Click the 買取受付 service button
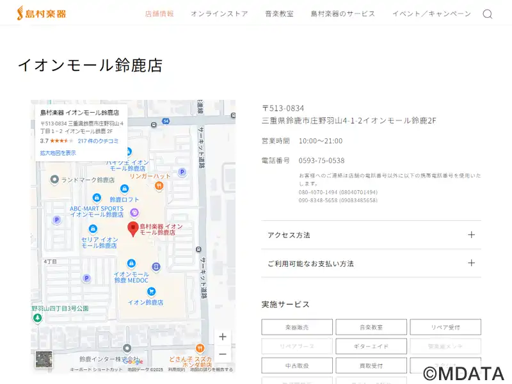This screenshot has height=384, width=512. click(x=371, y=365)
